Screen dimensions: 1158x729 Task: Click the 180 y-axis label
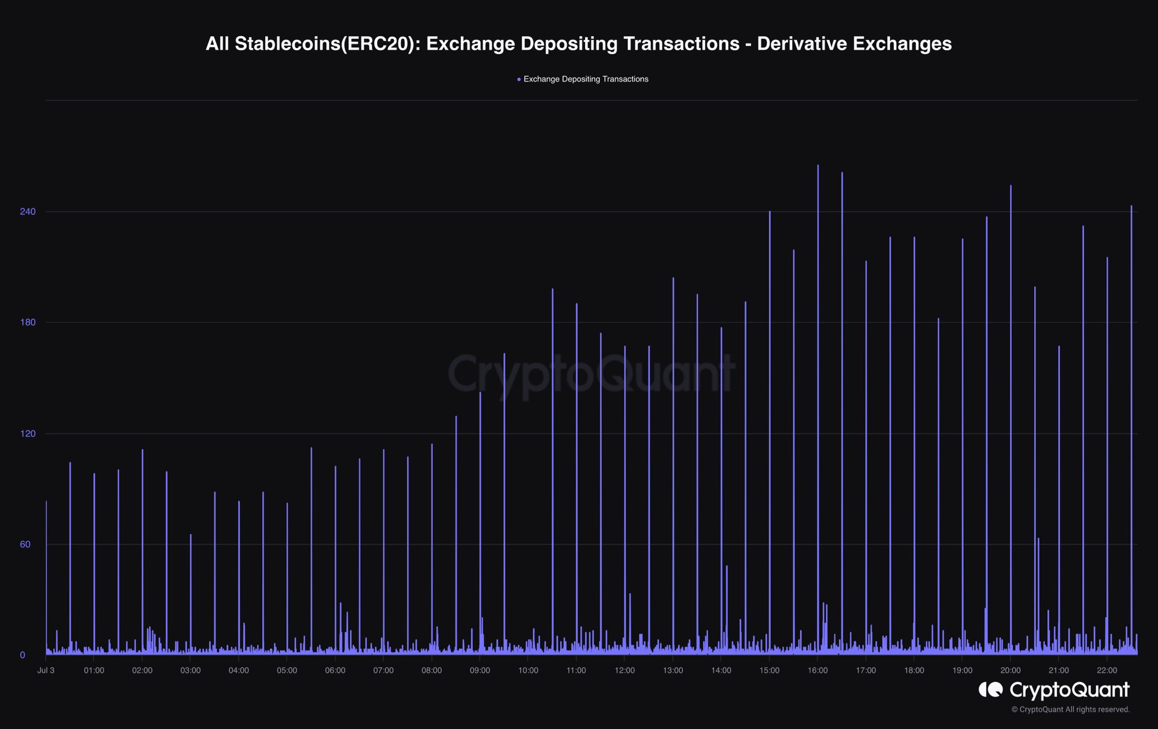28,323
